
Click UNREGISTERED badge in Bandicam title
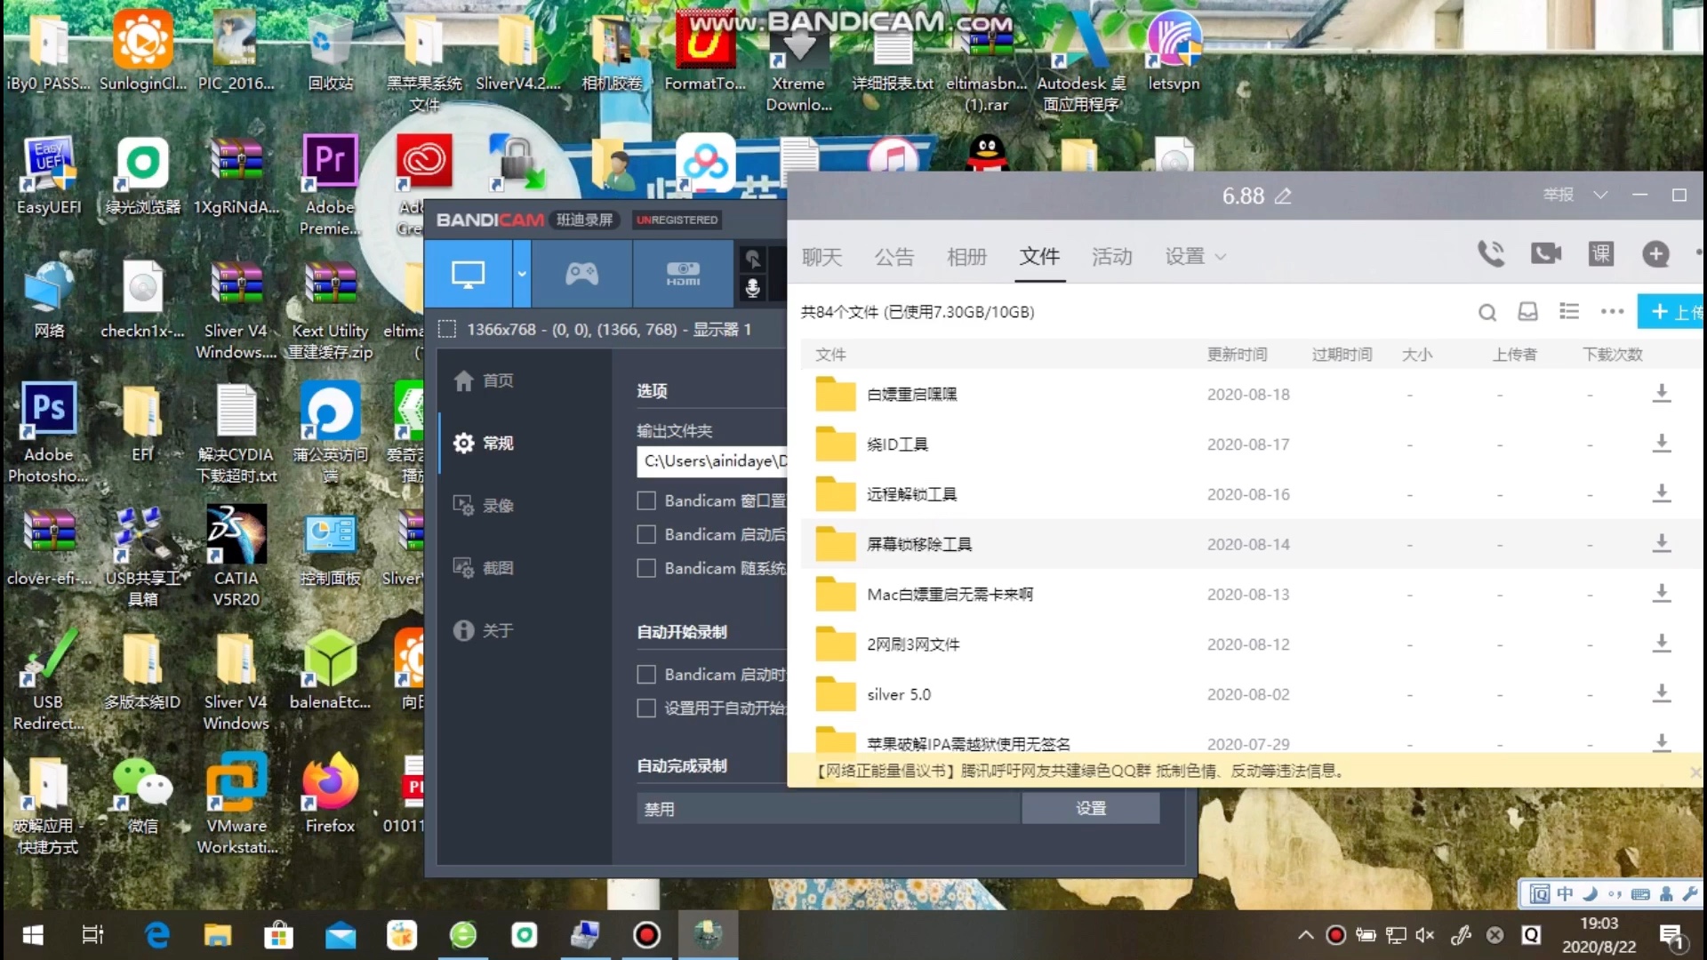click(x=677, y=220)
